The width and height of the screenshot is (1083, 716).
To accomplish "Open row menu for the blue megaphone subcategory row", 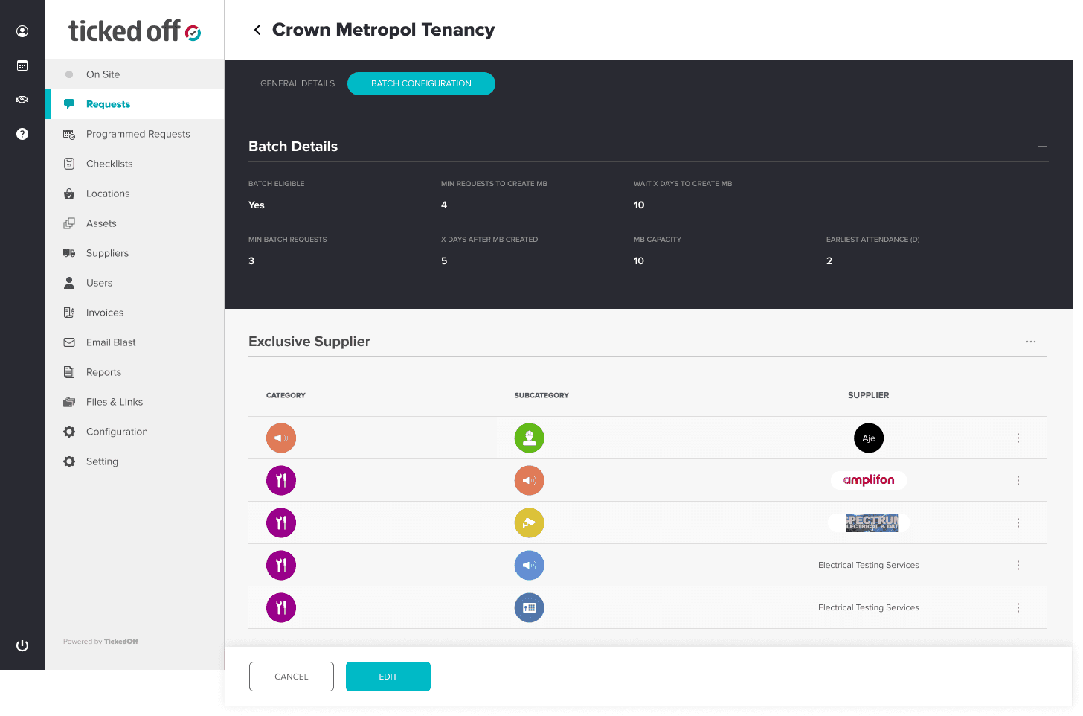I will pos(1018,565).
